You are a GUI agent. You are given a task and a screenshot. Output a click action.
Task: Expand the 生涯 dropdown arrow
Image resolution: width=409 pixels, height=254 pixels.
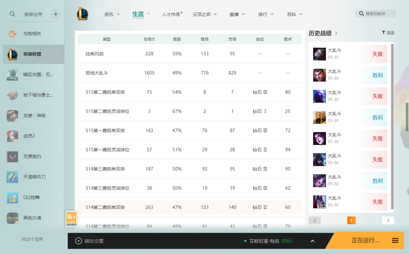(148, 14)
